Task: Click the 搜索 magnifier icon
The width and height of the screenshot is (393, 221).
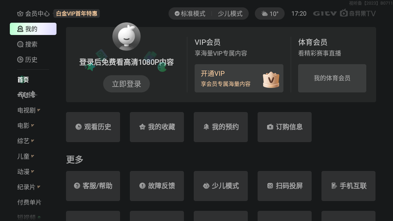Action: point(20,44)
